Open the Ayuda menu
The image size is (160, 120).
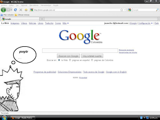[x=56, y=5]
